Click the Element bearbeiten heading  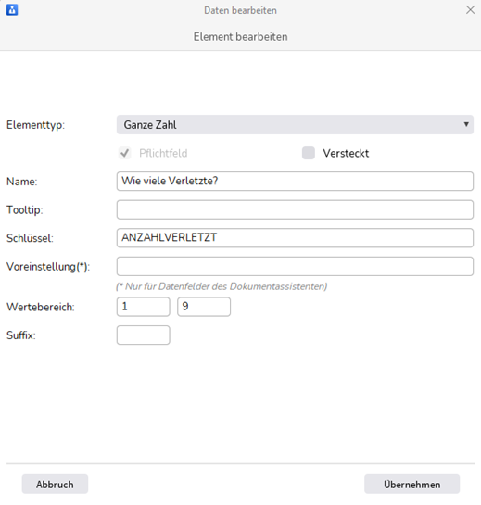tap(240, 37)
